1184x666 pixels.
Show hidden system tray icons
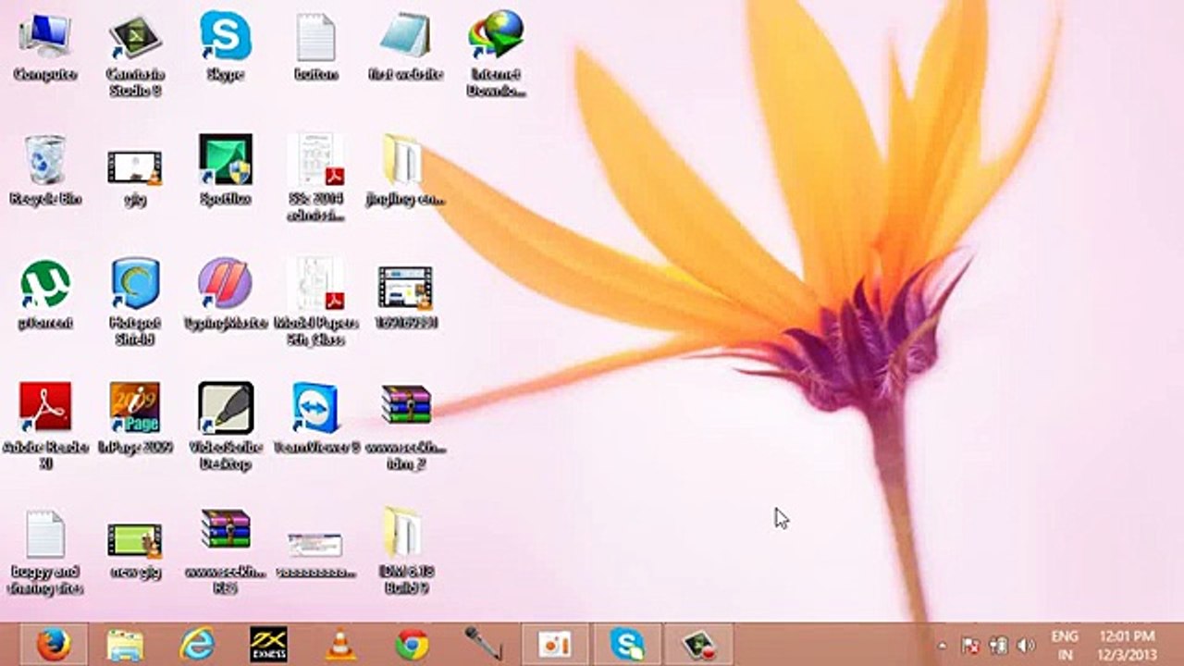click(942, 646)
